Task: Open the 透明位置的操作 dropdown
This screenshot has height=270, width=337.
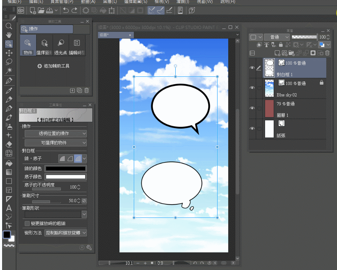Action: tap(55, 134)
